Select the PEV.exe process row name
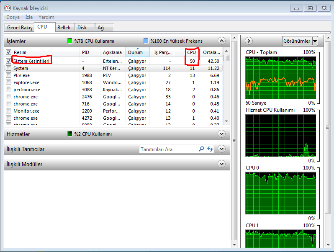This screenshot has height=252, width=334. [21, 75]
